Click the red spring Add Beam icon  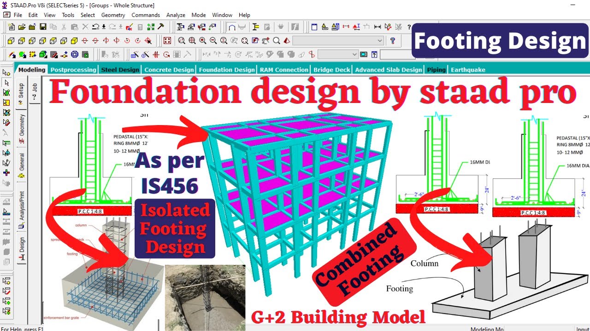[x=156, y=54]
